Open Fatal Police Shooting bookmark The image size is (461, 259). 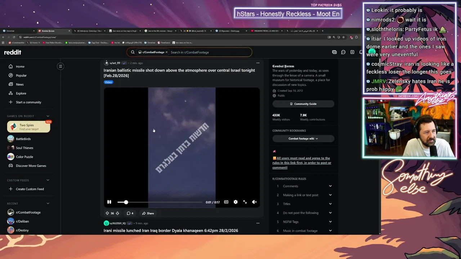53,43
